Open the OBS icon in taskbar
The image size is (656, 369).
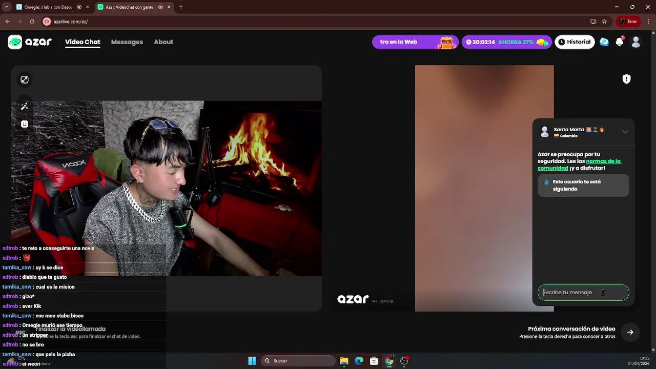point(404,361)
